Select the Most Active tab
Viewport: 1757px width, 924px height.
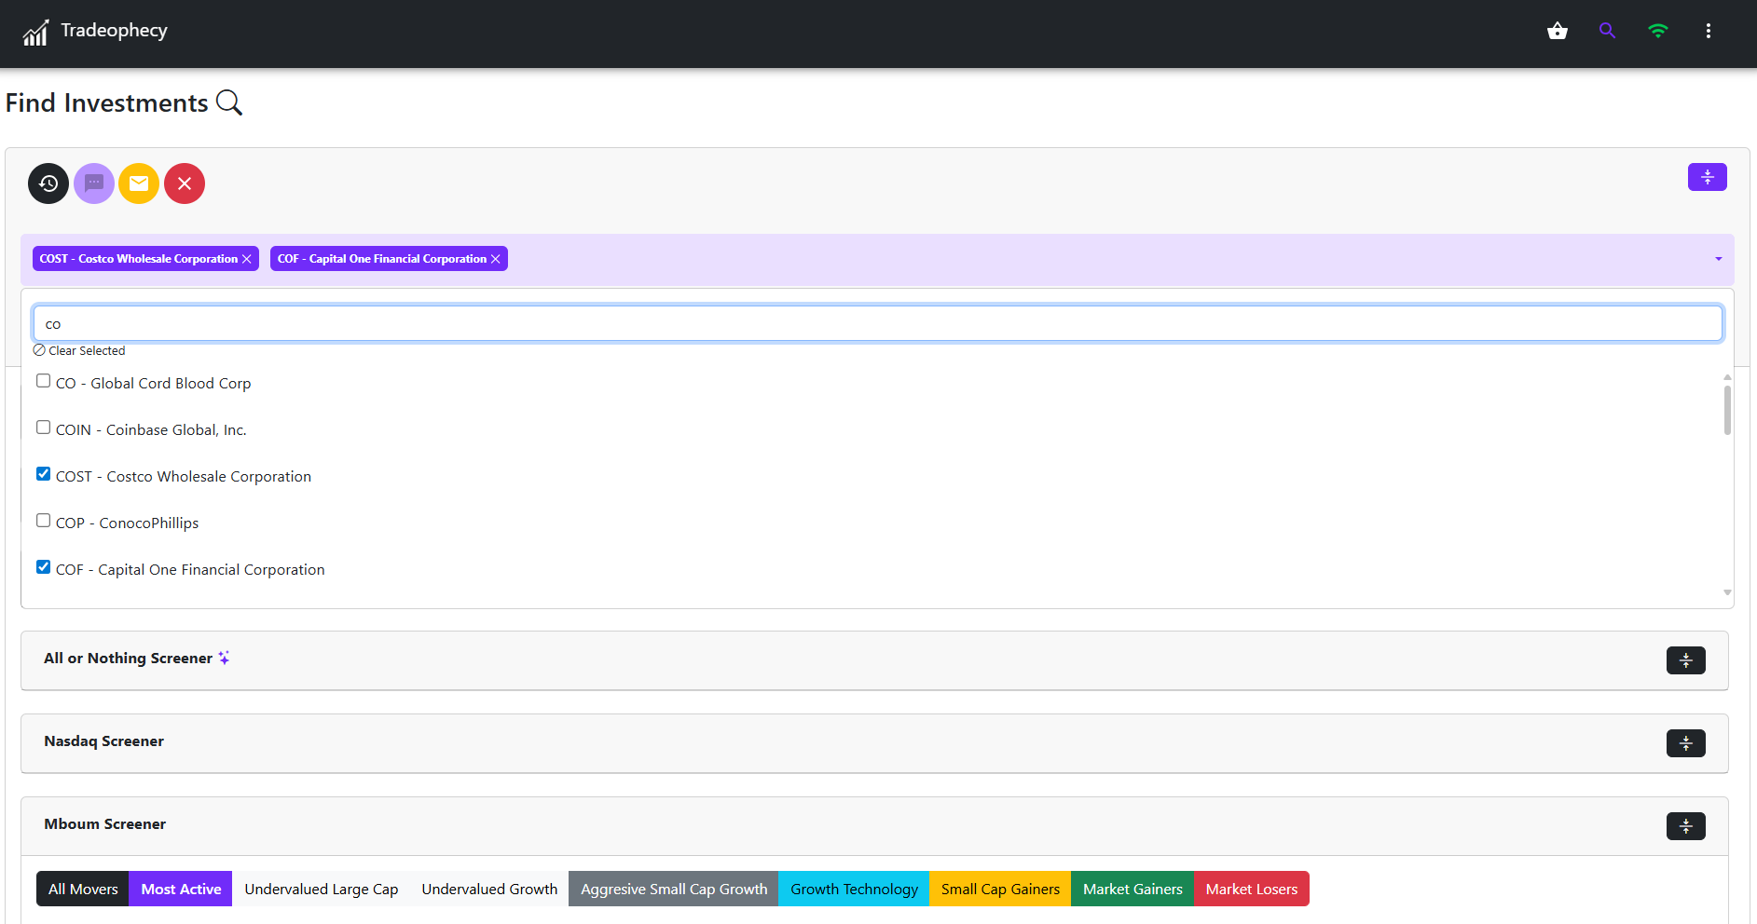click(181, 889)
